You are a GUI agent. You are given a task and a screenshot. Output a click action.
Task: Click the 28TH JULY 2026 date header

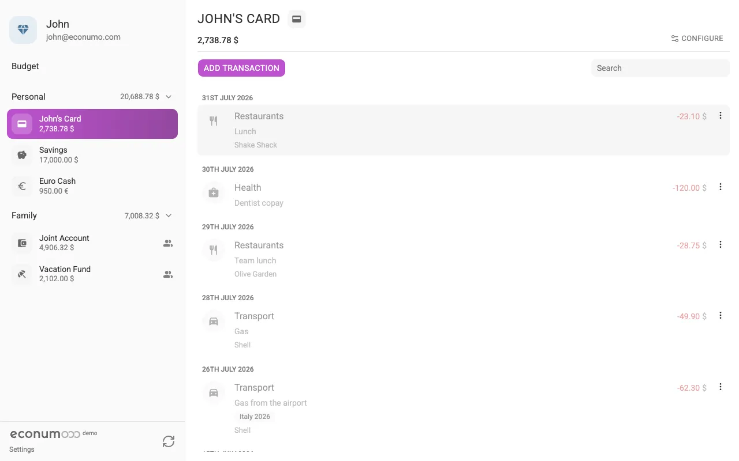tap(228, 298)
